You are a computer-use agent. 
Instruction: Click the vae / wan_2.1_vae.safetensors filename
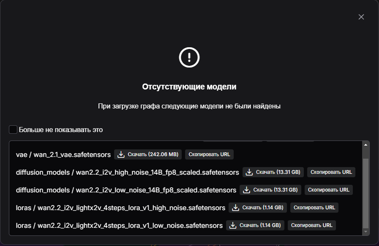coord(63,154)
